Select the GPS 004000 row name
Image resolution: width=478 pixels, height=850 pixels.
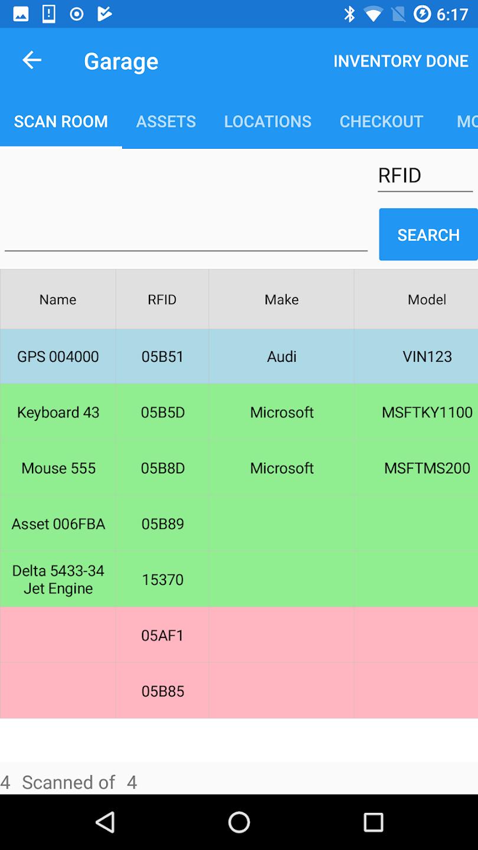tap(58, 357)
